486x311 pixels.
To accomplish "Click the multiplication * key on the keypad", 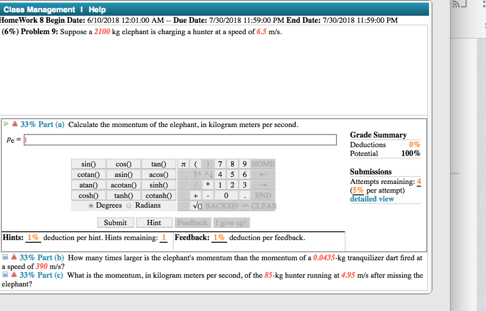I will tap(207, 185).
